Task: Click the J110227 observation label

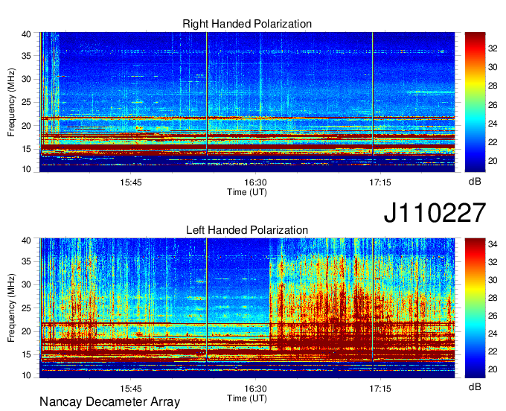Action: click(x=435, y=213)
